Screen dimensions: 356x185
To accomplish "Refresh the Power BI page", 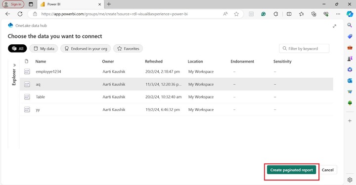I will pyautogui.click(x=20, y=14).
